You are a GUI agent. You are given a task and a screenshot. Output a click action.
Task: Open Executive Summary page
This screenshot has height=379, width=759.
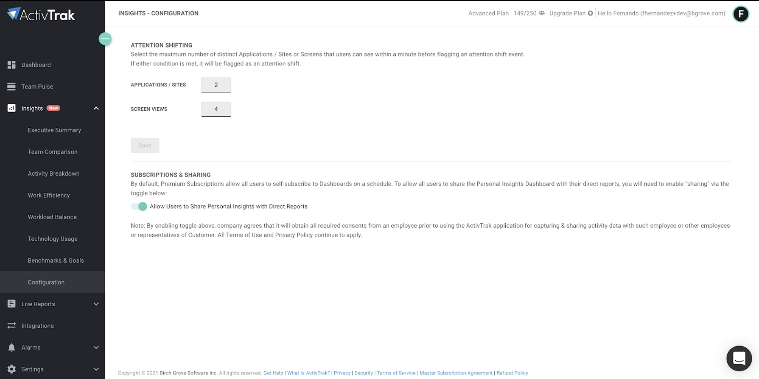pyautogui.click(x=54, y=130)
